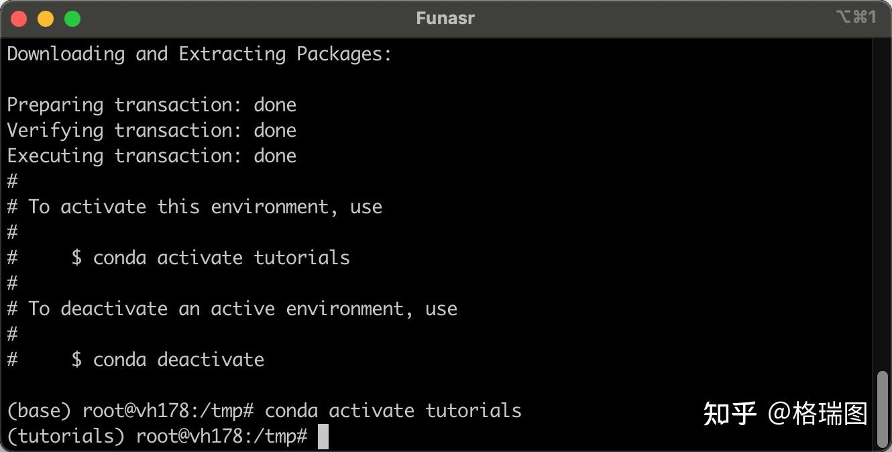Click the '$ conda deactivate' hint line

(x=168, y=359)
